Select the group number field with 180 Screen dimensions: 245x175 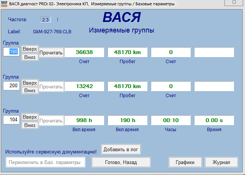click(x=11, y=52)
